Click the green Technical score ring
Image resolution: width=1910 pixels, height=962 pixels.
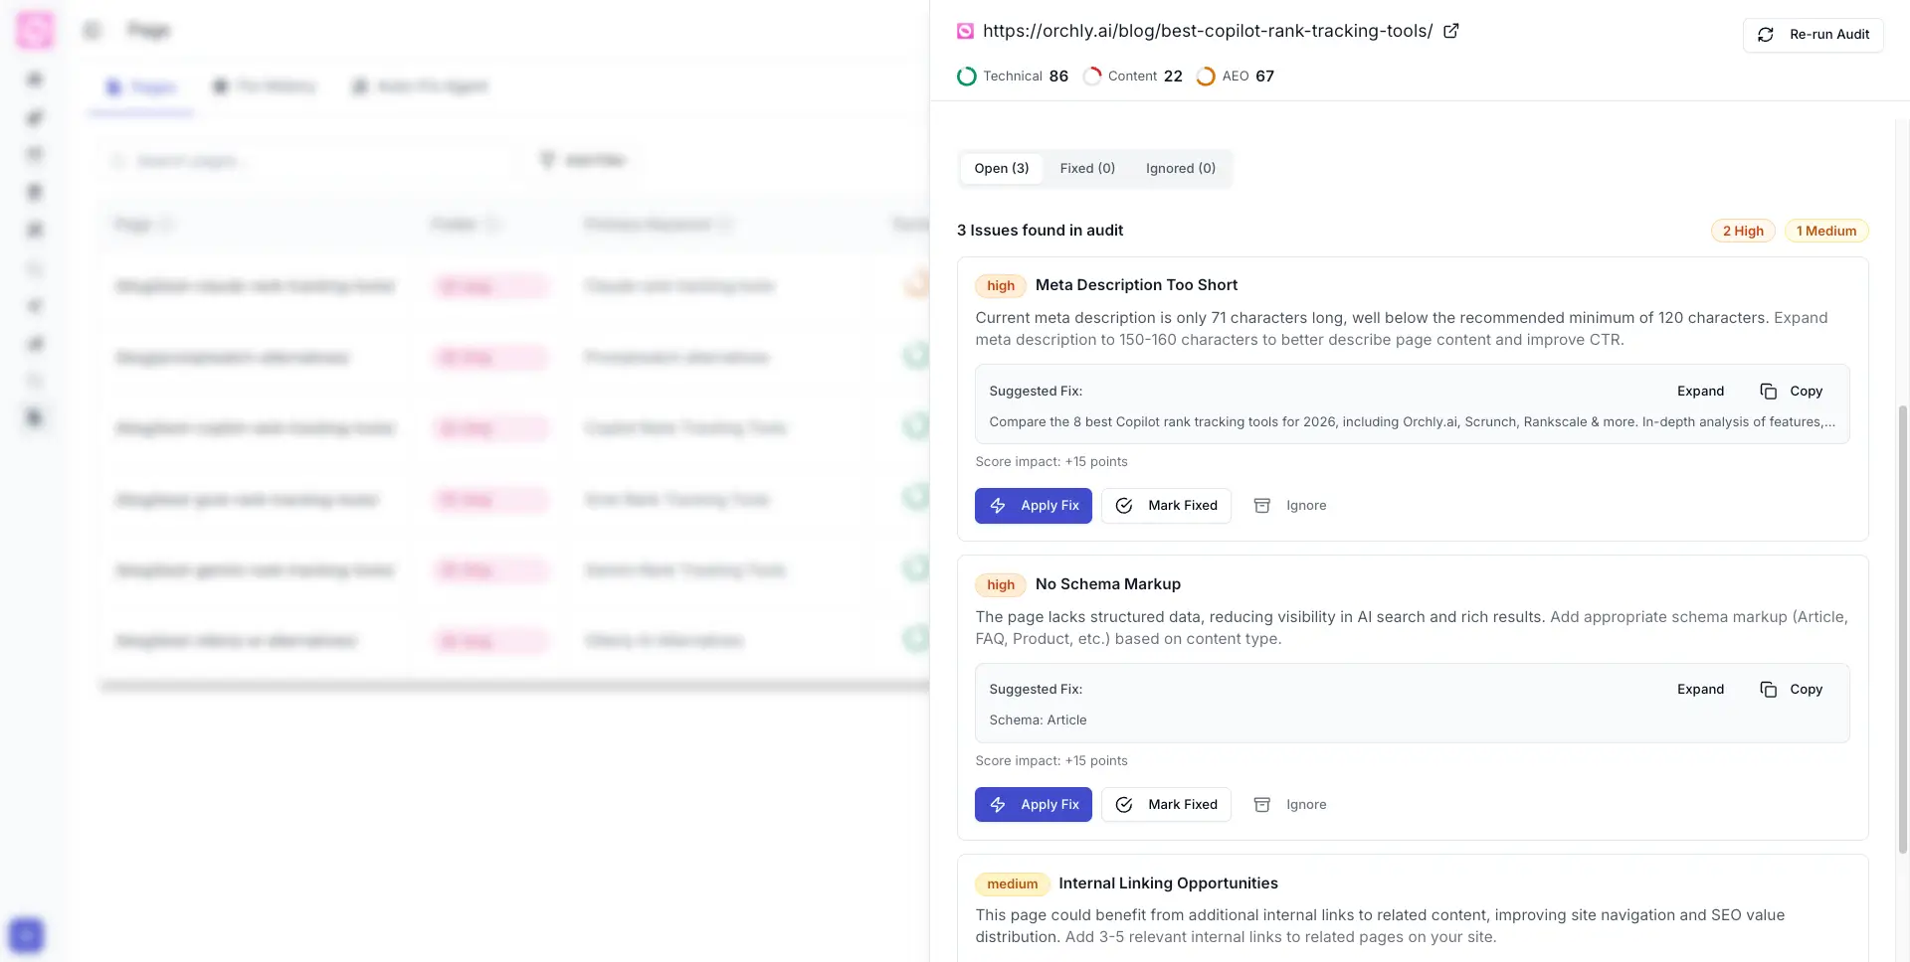pyautogui.click(x=966, y=76)
